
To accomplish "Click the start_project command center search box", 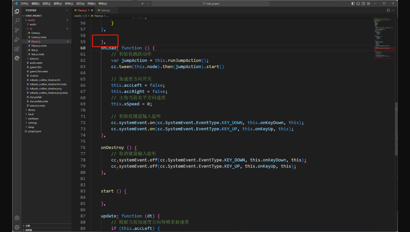I will 211,4.
